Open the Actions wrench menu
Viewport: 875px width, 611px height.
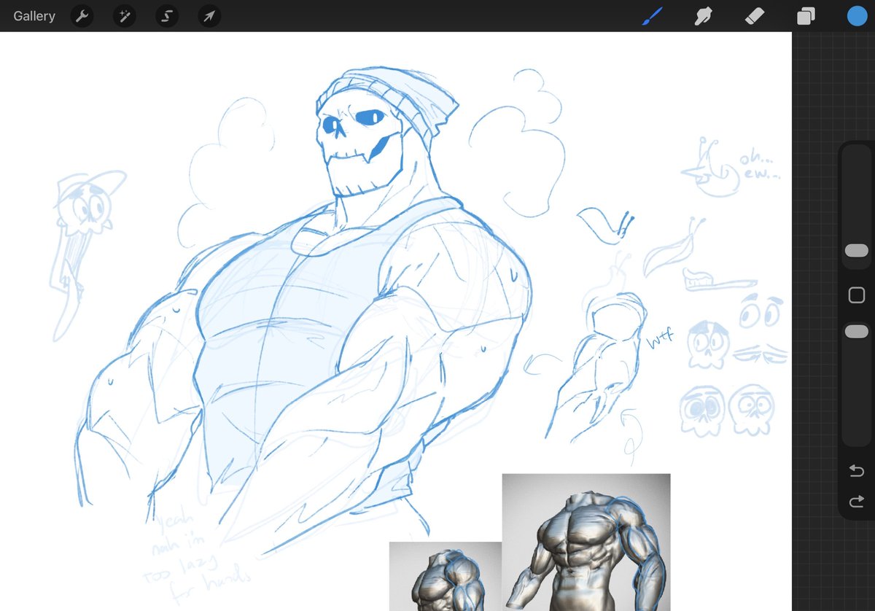[x=82, y=16]
